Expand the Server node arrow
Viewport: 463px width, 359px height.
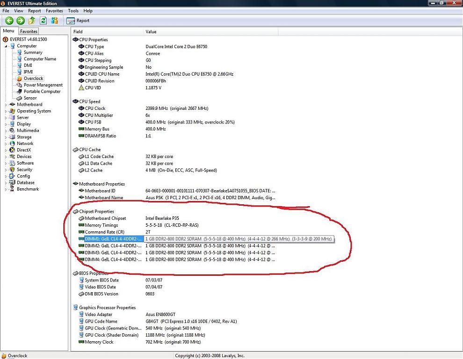click(x=6, y=117)
